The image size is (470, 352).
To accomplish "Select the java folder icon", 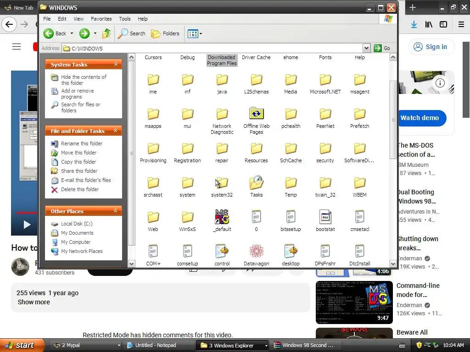I will (x=222, y=79).
